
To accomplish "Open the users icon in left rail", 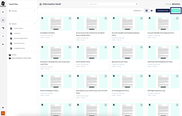I will coord(3,44).
